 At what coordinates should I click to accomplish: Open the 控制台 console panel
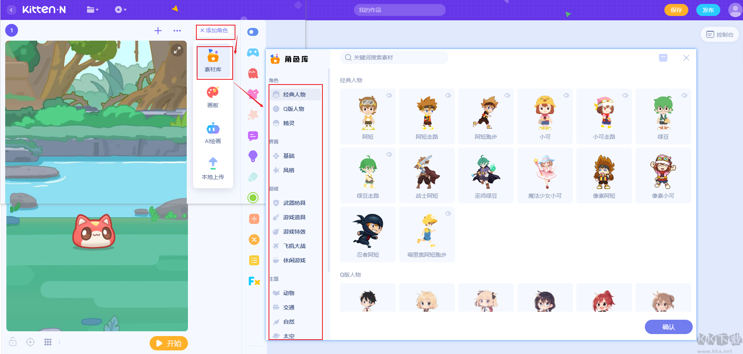click(x=720, y=35)
